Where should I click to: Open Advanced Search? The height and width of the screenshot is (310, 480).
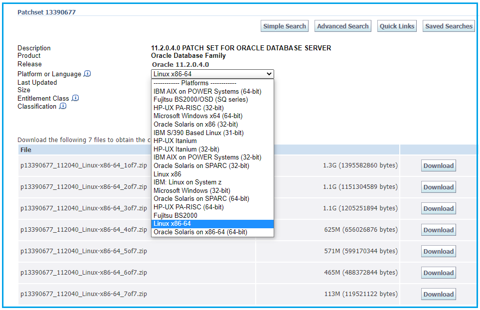click(x=343, y=26)
